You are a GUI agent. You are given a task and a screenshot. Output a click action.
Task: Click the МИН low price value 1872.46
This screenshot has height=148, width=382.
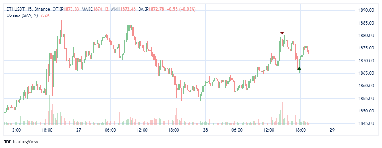(x=128, y=9)
